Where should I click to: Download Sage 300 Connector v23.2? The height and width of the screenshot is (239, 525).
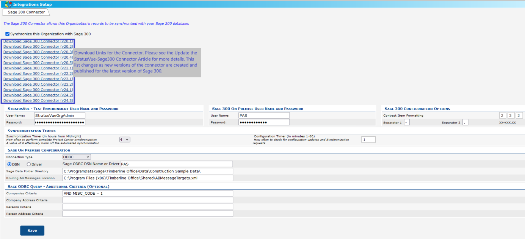(x=38, y=84)
